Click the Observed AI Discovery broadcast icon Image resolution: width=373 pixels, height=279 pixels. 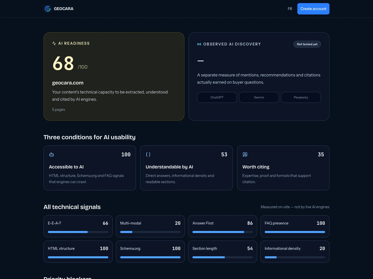click(199, 44)
